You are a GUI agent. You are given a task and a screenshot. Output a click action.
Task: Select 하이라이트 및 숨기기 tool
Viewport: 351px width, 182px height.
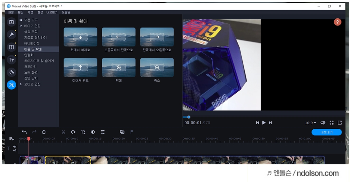pyautogui.click(x=39, y=61)
